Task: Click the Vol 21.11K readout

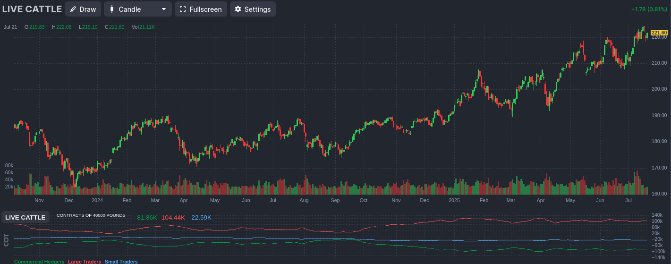Action: point(143,27)
